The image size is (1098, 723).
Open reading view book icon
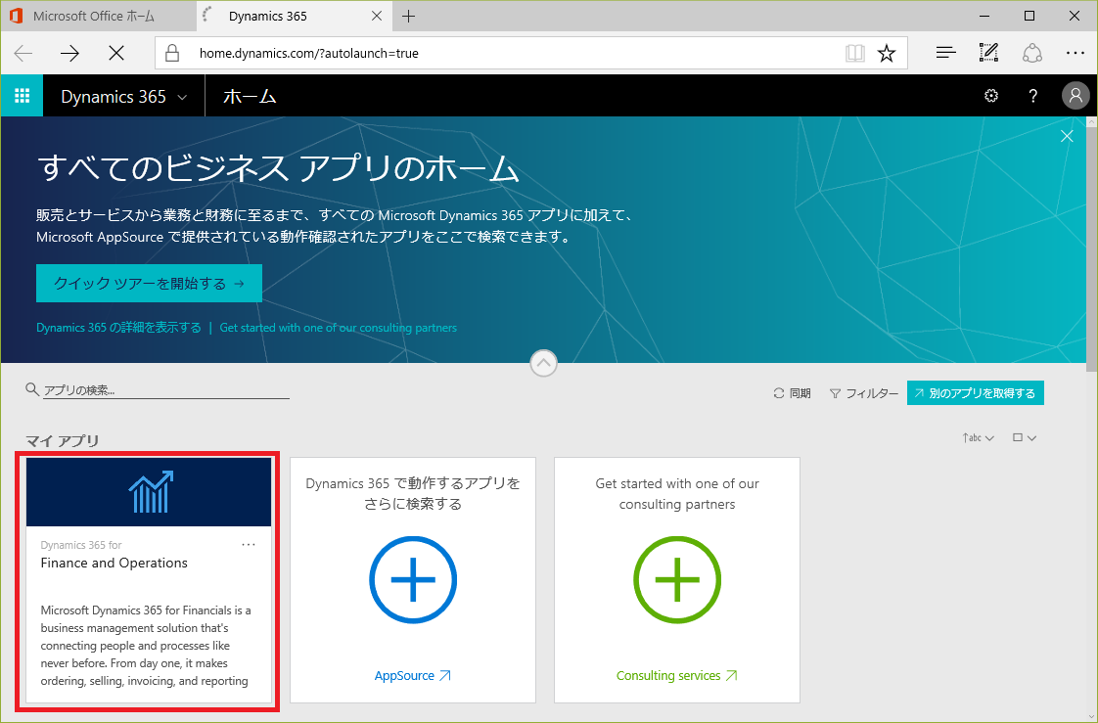(854, 53)
